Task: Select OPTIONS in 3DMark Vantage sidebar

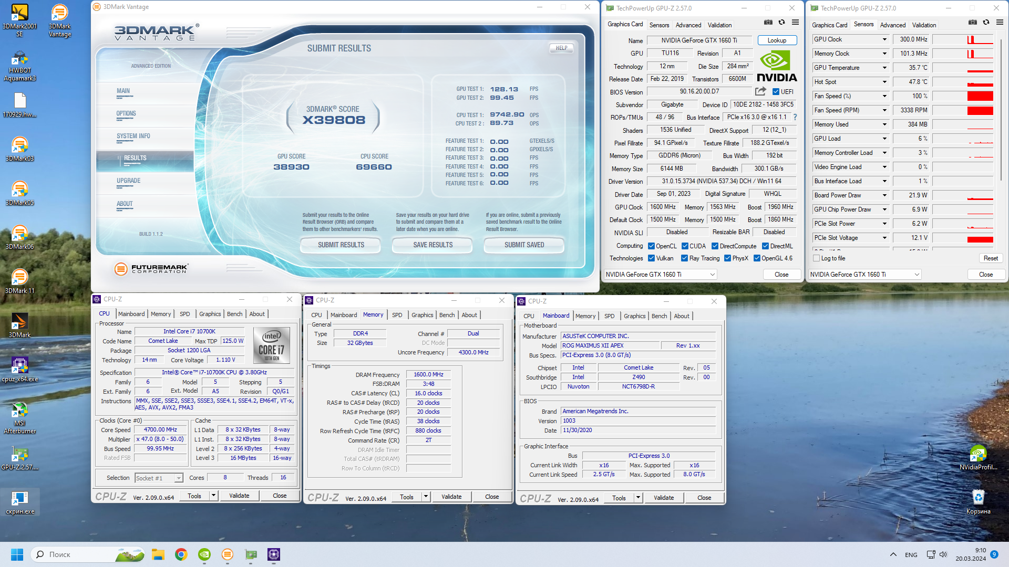Action: 126,113
